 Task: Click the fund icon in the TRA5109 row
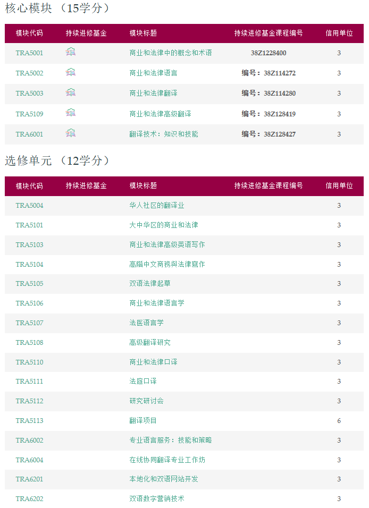point(70,113)
